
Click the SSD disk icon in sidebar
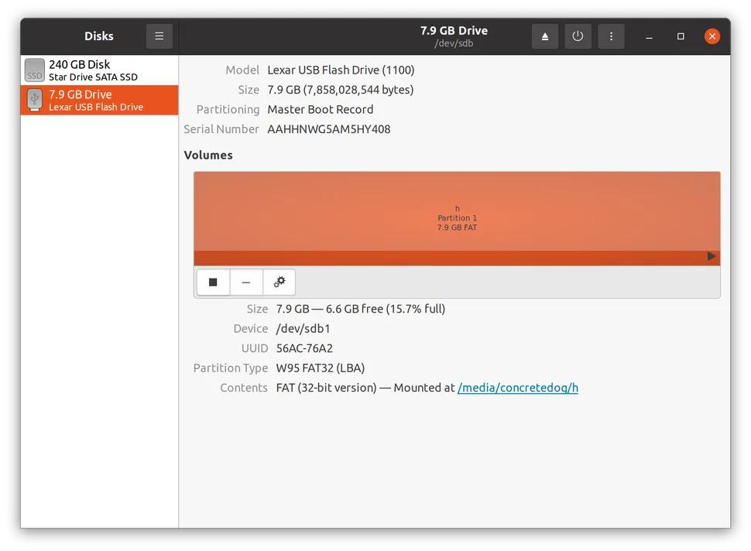pyautogui.click(x=35, y=70)
